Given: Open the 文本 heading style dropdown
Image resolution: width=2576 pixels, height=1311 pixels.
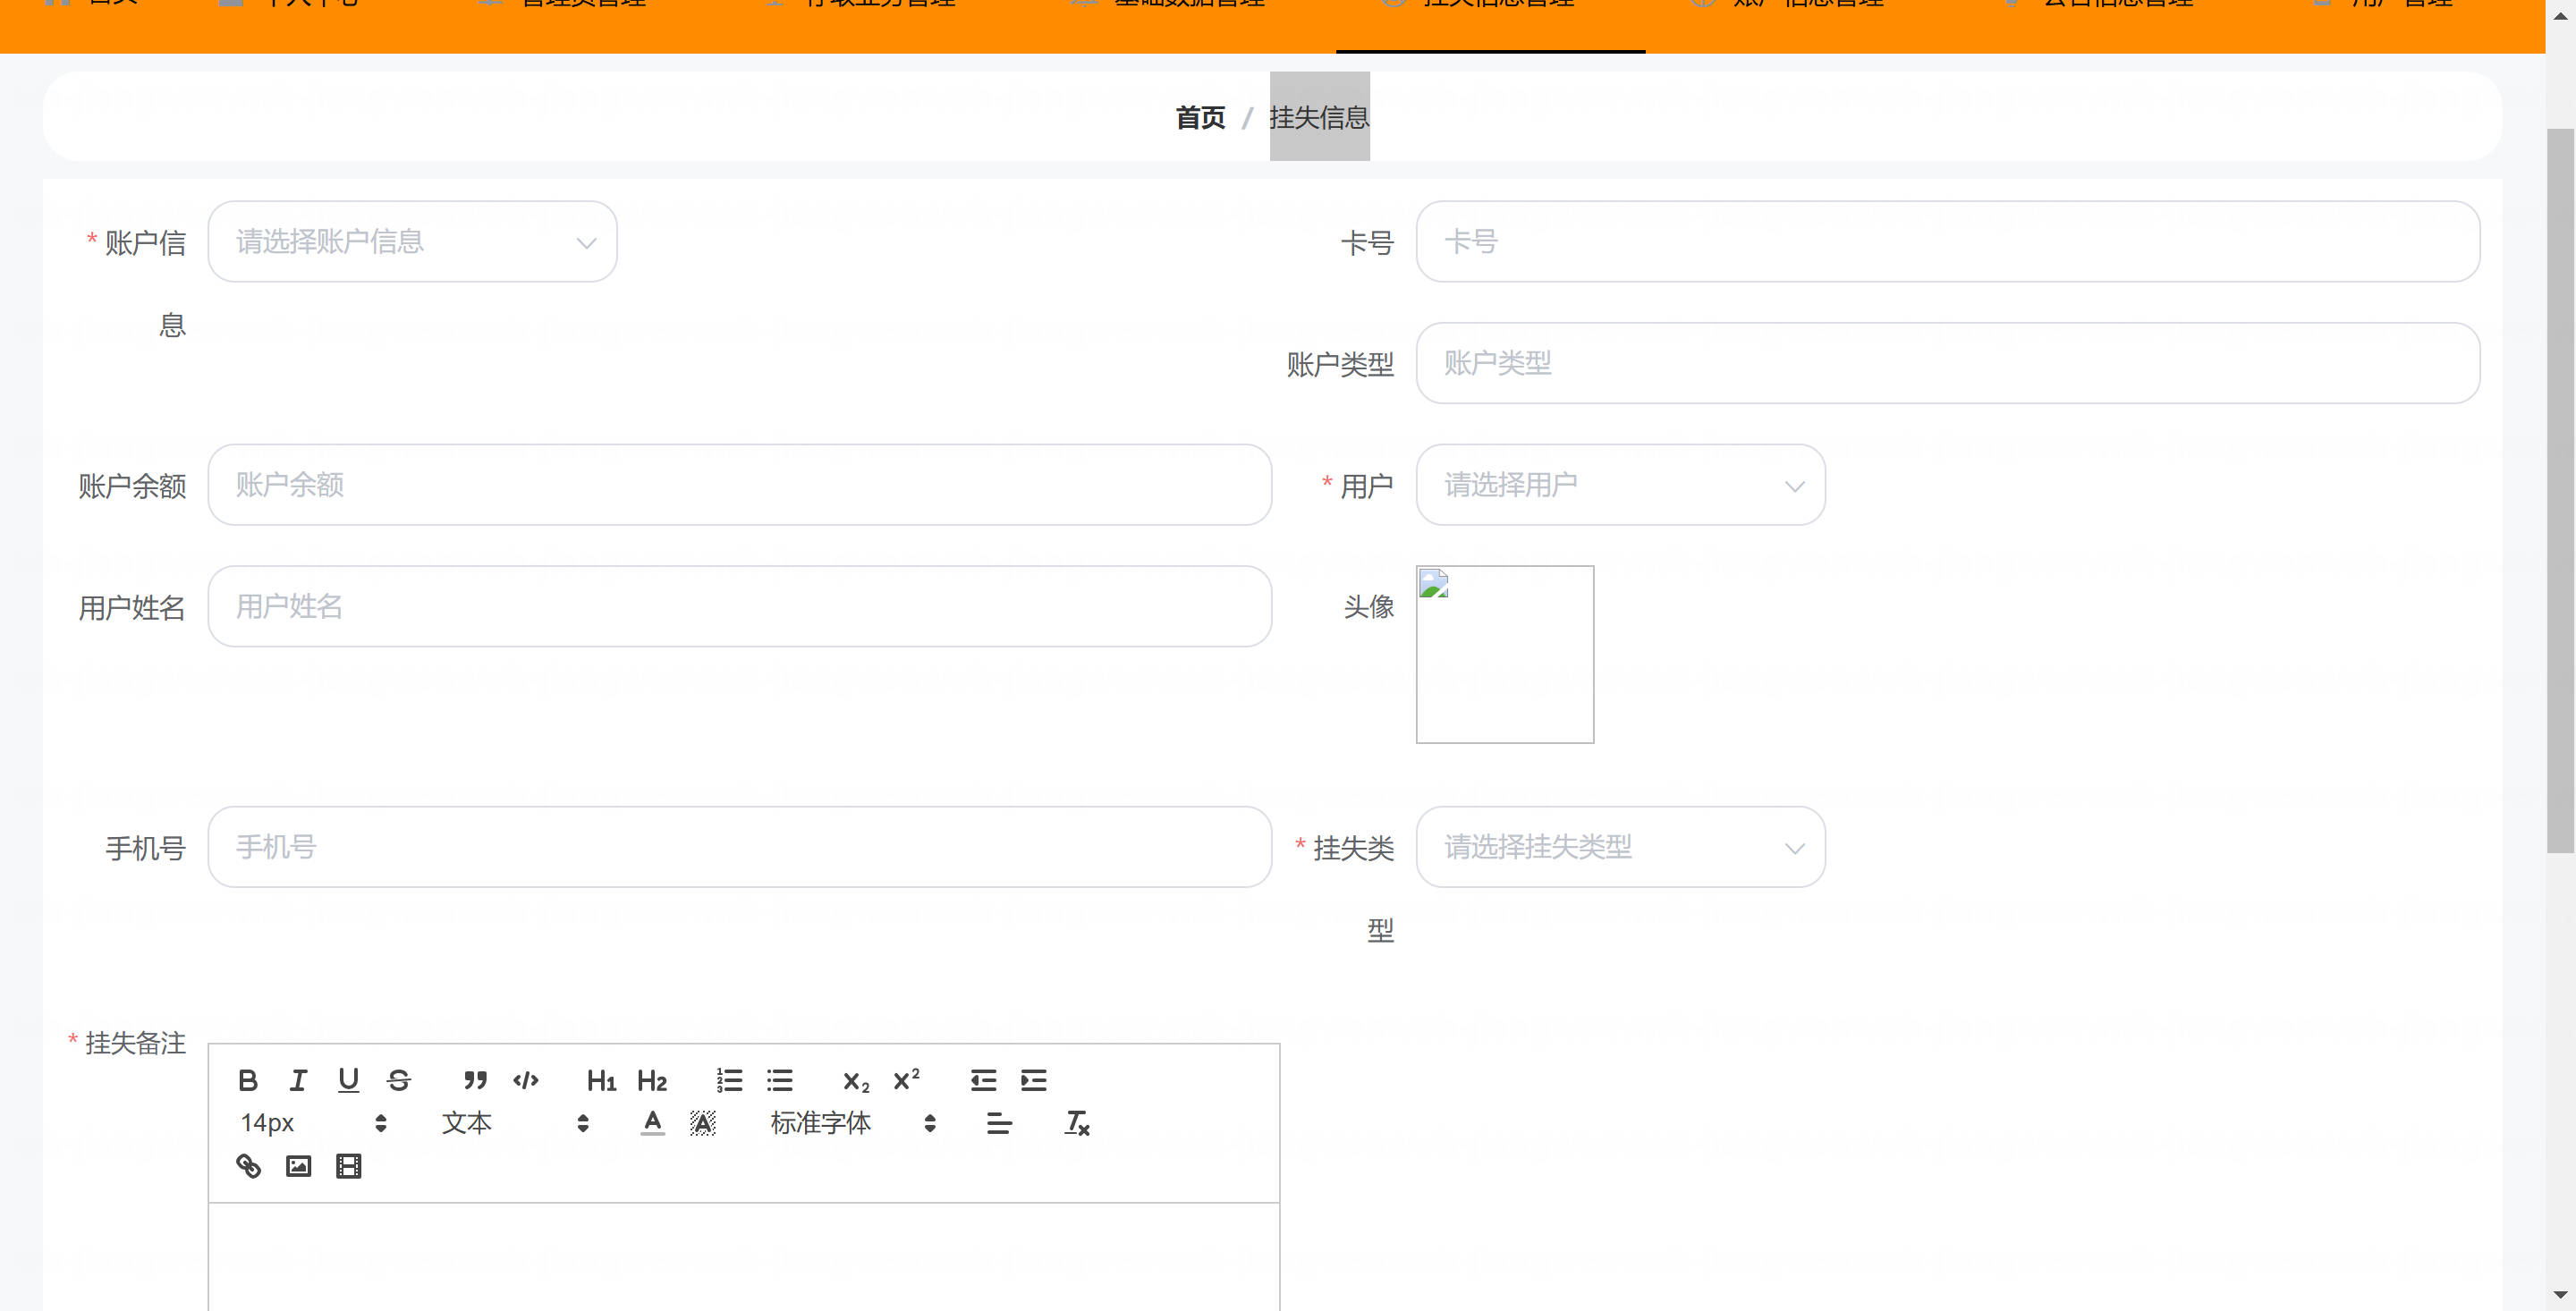Looking at the screenshot, I should tap(515, 1123).
